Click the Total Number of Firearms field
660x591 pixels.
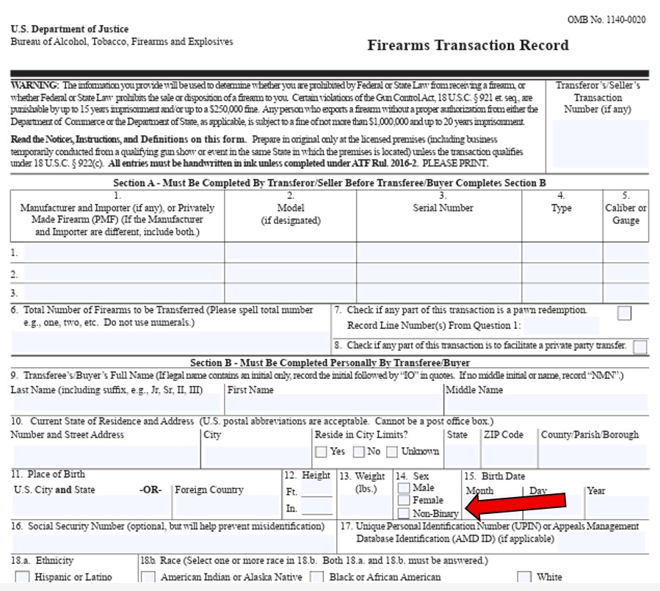(170, 342)
